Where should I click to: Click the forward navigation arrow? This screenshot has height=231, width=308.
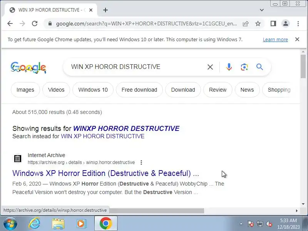[22, 23]
